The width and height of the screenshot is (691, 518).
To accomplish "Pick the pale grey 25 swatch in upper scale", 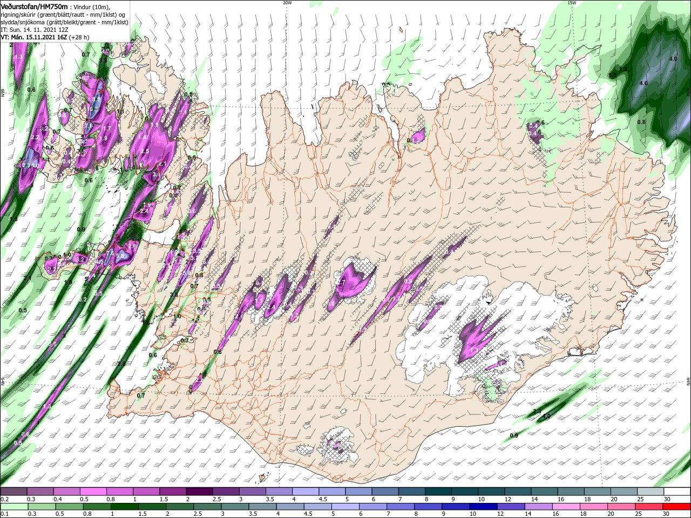I will pos(650,492).
